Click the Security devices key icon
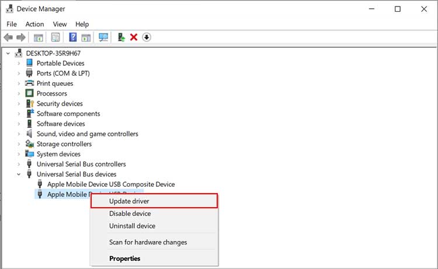 (30, 103)
